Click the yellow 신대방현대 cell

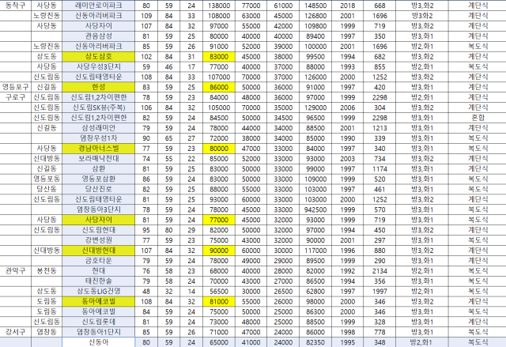98,251
